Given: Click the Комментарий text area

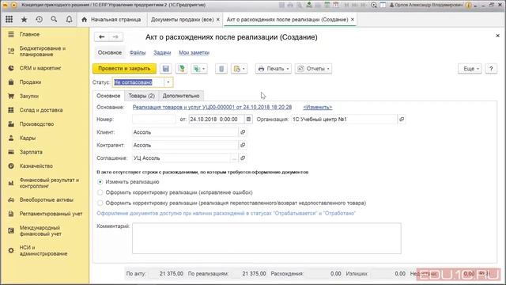Looking at the screenshot, I should (x=266, y=238).
